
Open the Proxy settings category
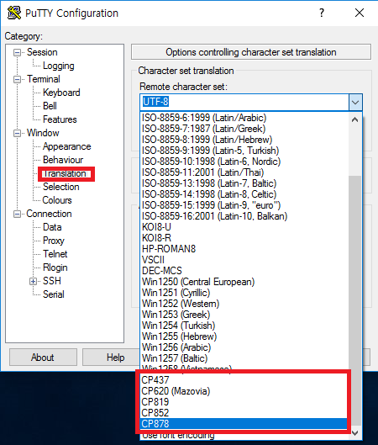tap(53, 241)
